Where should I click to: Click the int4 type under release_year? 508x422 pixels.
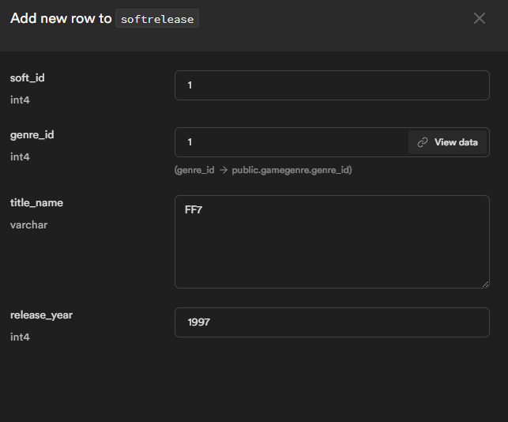(20, 337)
